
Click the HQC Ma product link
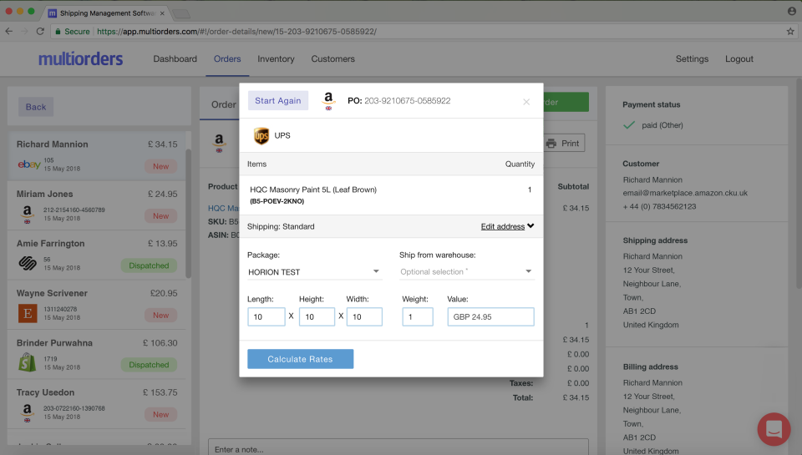pos(223,208)
